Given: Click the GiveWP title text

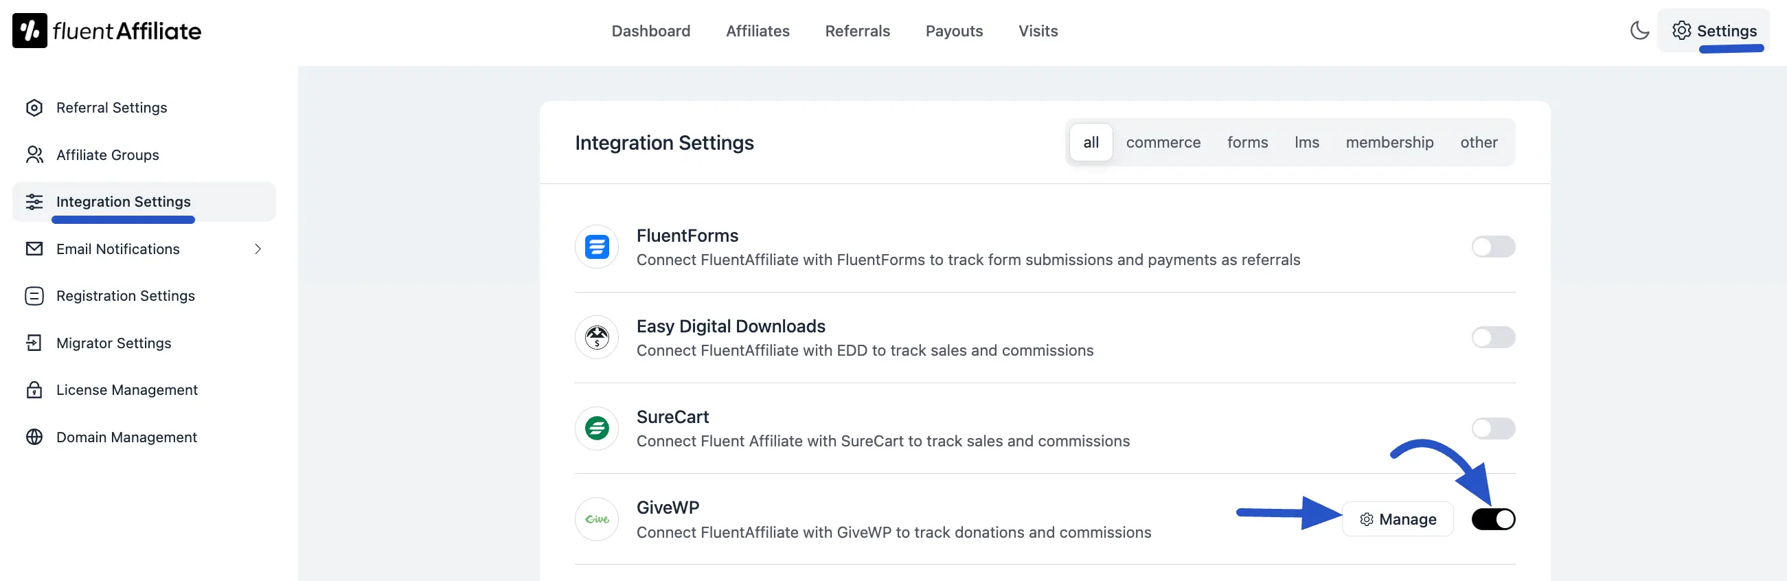Looking at the screenshot, I should 668,508.
